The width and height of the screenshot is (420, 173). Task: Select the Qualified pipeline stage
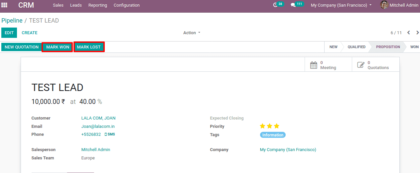click(x=356, y=47)
